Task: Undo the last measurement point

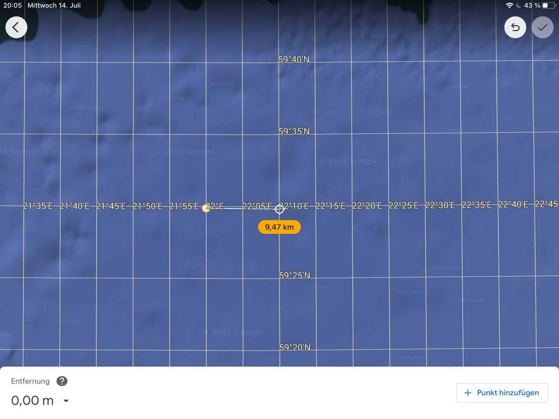Action: [515, 28]
